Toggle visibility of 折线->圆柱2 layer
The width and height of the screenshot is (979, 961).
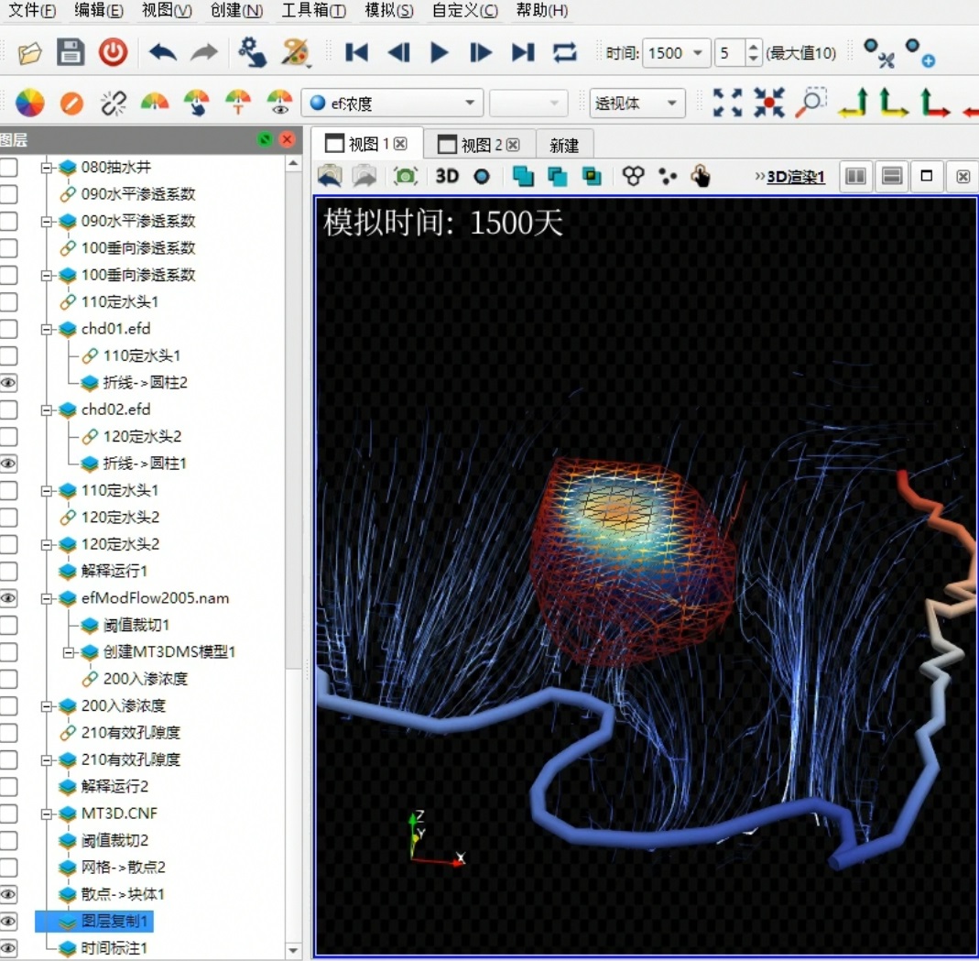[x=8, y=383]
